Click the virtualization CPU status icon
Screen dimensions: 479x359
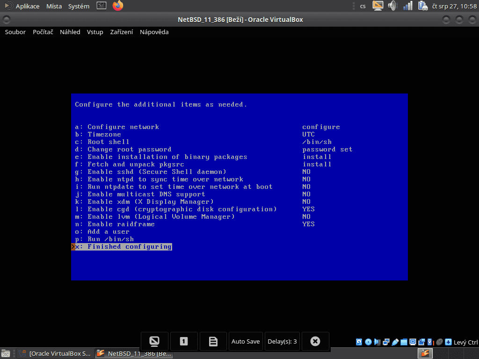point(430,342)
